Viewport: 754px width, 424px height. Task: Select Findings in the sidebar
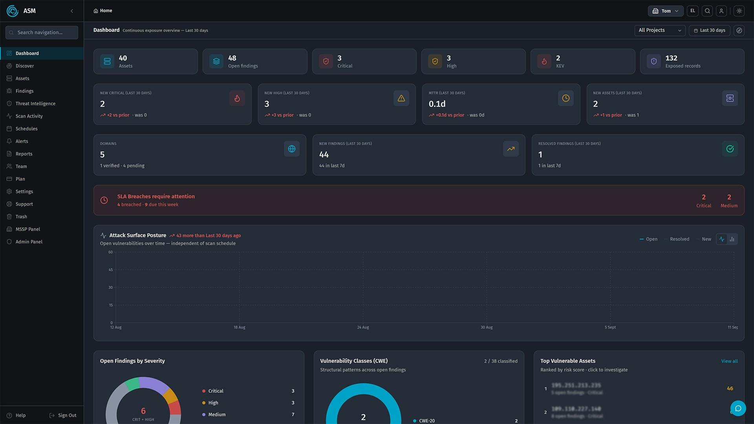(42, 91)
